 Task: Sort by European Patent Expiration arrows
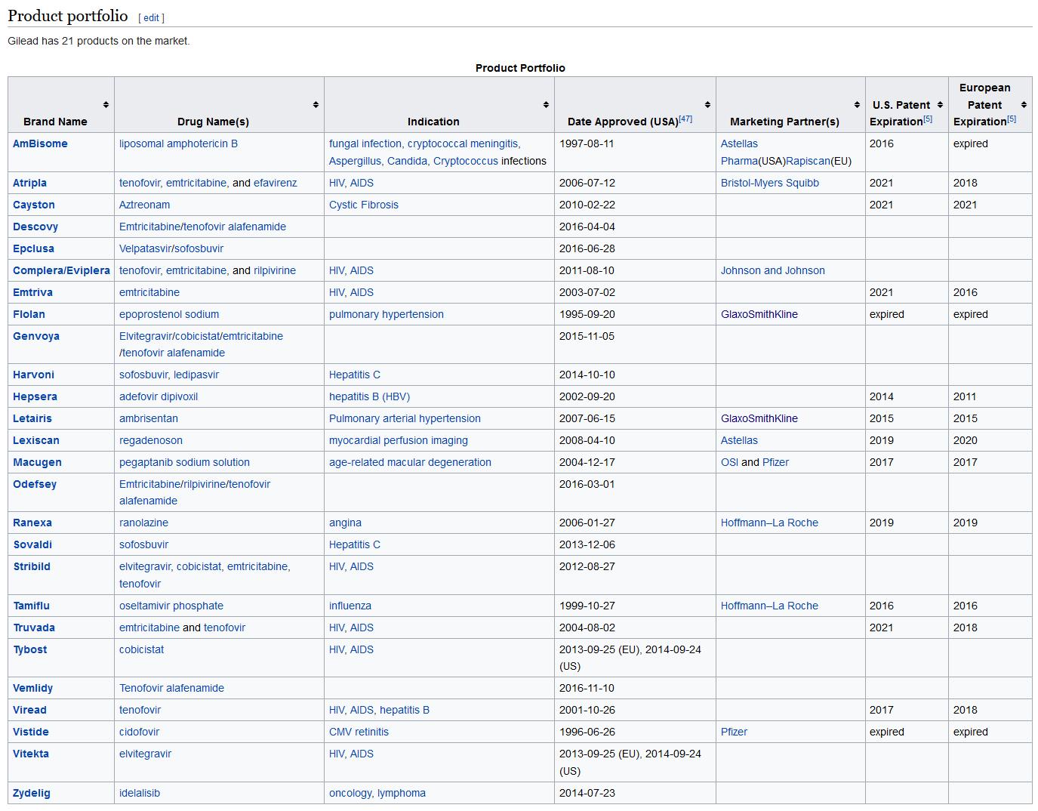(x=1024, y=105)
